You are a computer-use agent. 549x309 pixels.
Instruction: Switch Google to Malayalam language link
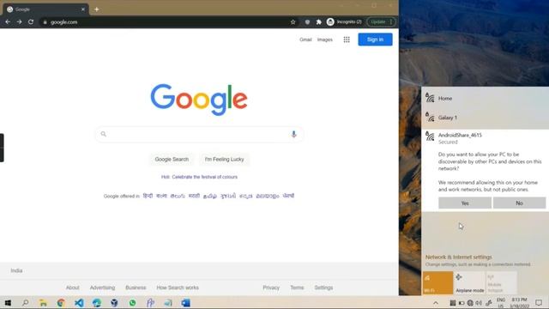click(268, 196)
